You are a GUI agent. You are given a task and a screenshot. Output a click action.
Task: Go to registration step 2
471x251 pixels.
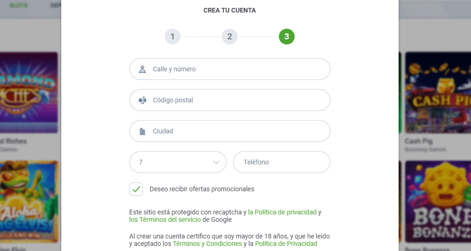(229, 37)
